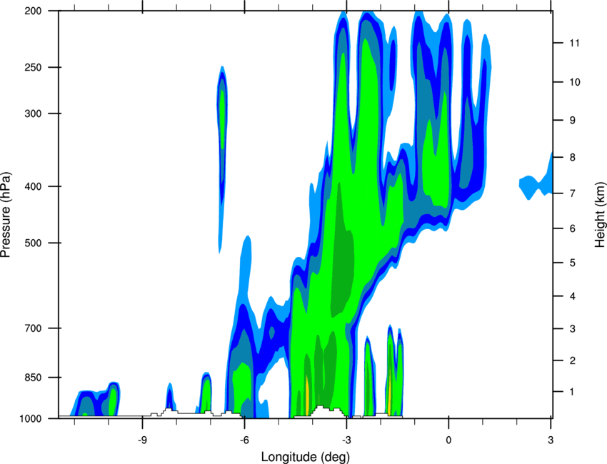The height and width of the screenshot is (464, 607).
Task: Select the 200 pressure tick label
Action: [33, 11]
